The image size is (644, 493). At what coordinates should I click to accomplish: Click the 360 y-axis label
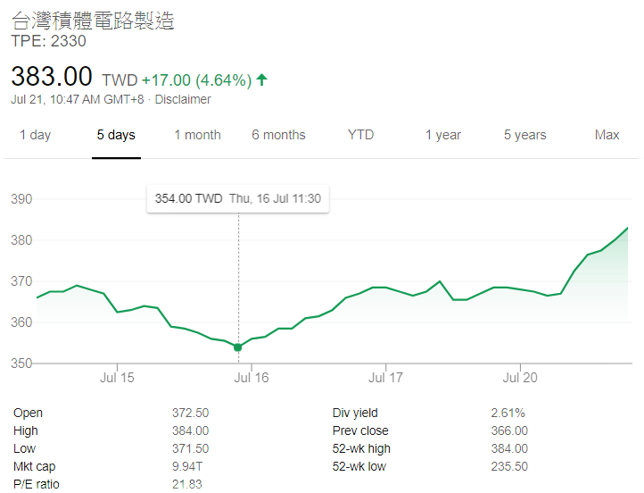[x=21, y=322]
